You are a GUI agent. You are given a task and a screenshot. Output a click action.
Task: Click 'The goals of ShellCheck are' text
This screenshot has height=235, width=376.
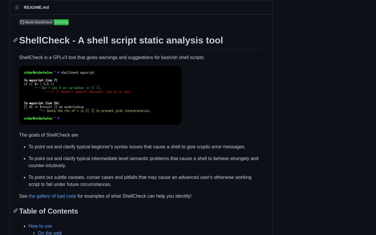[48, 135]
